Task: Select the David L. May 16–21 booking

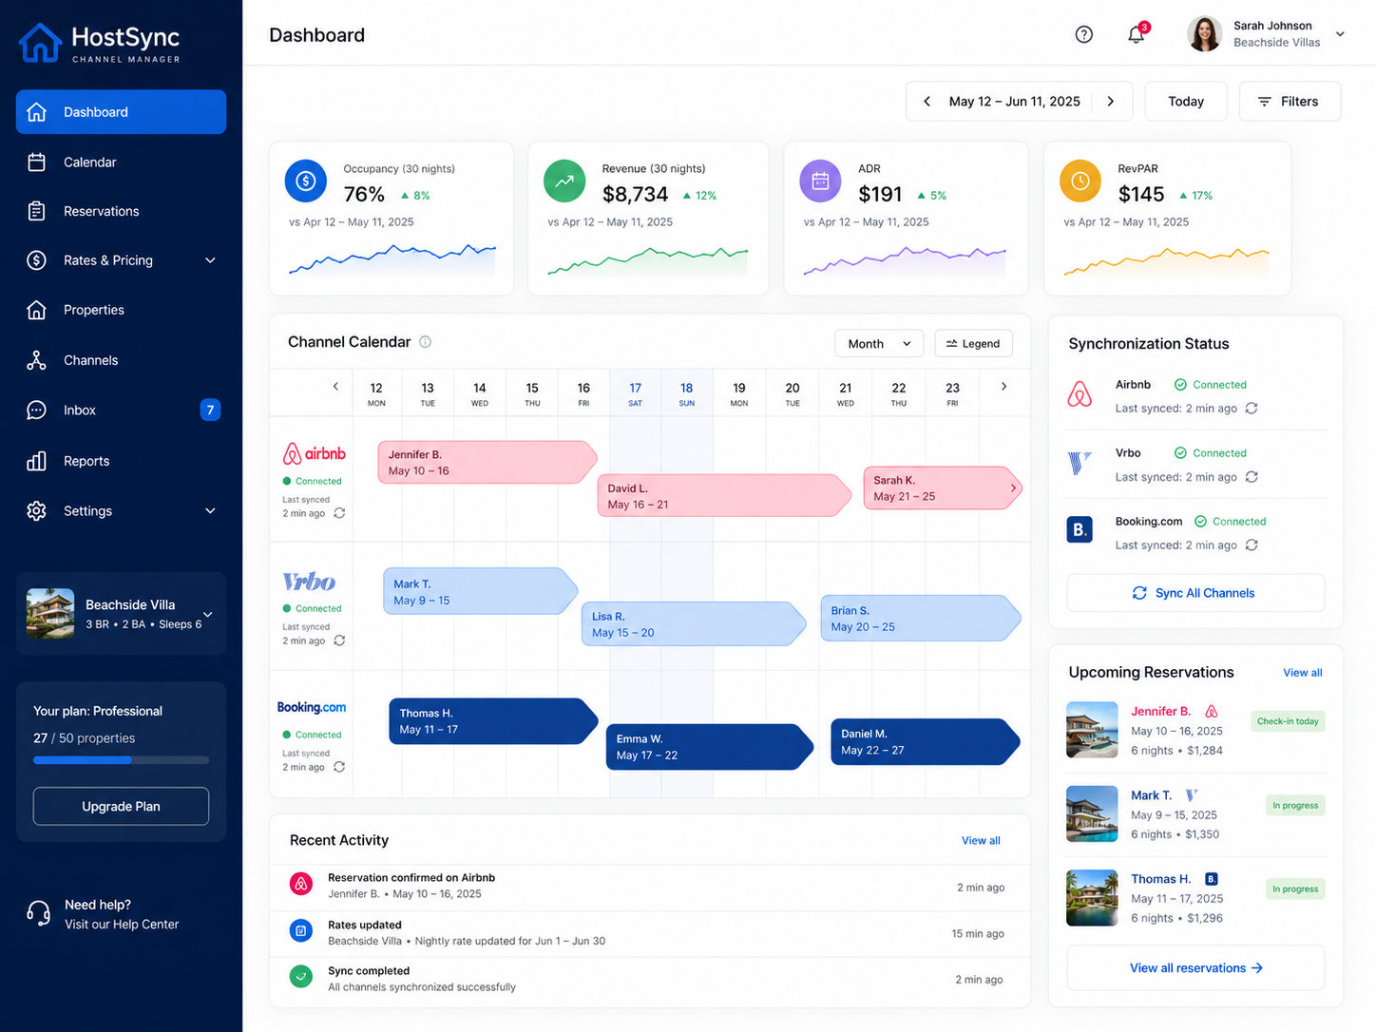Action: (x=724, y=496)
